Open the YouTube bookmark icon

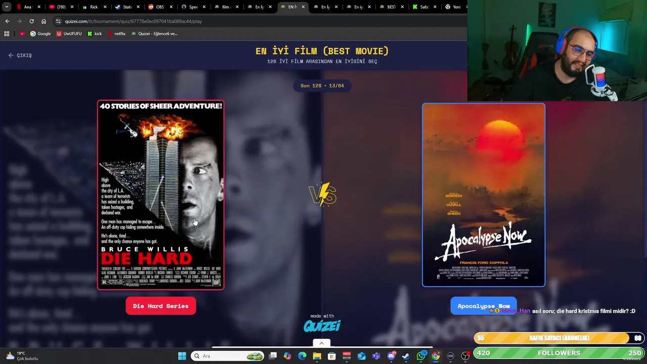coord(22,34)
